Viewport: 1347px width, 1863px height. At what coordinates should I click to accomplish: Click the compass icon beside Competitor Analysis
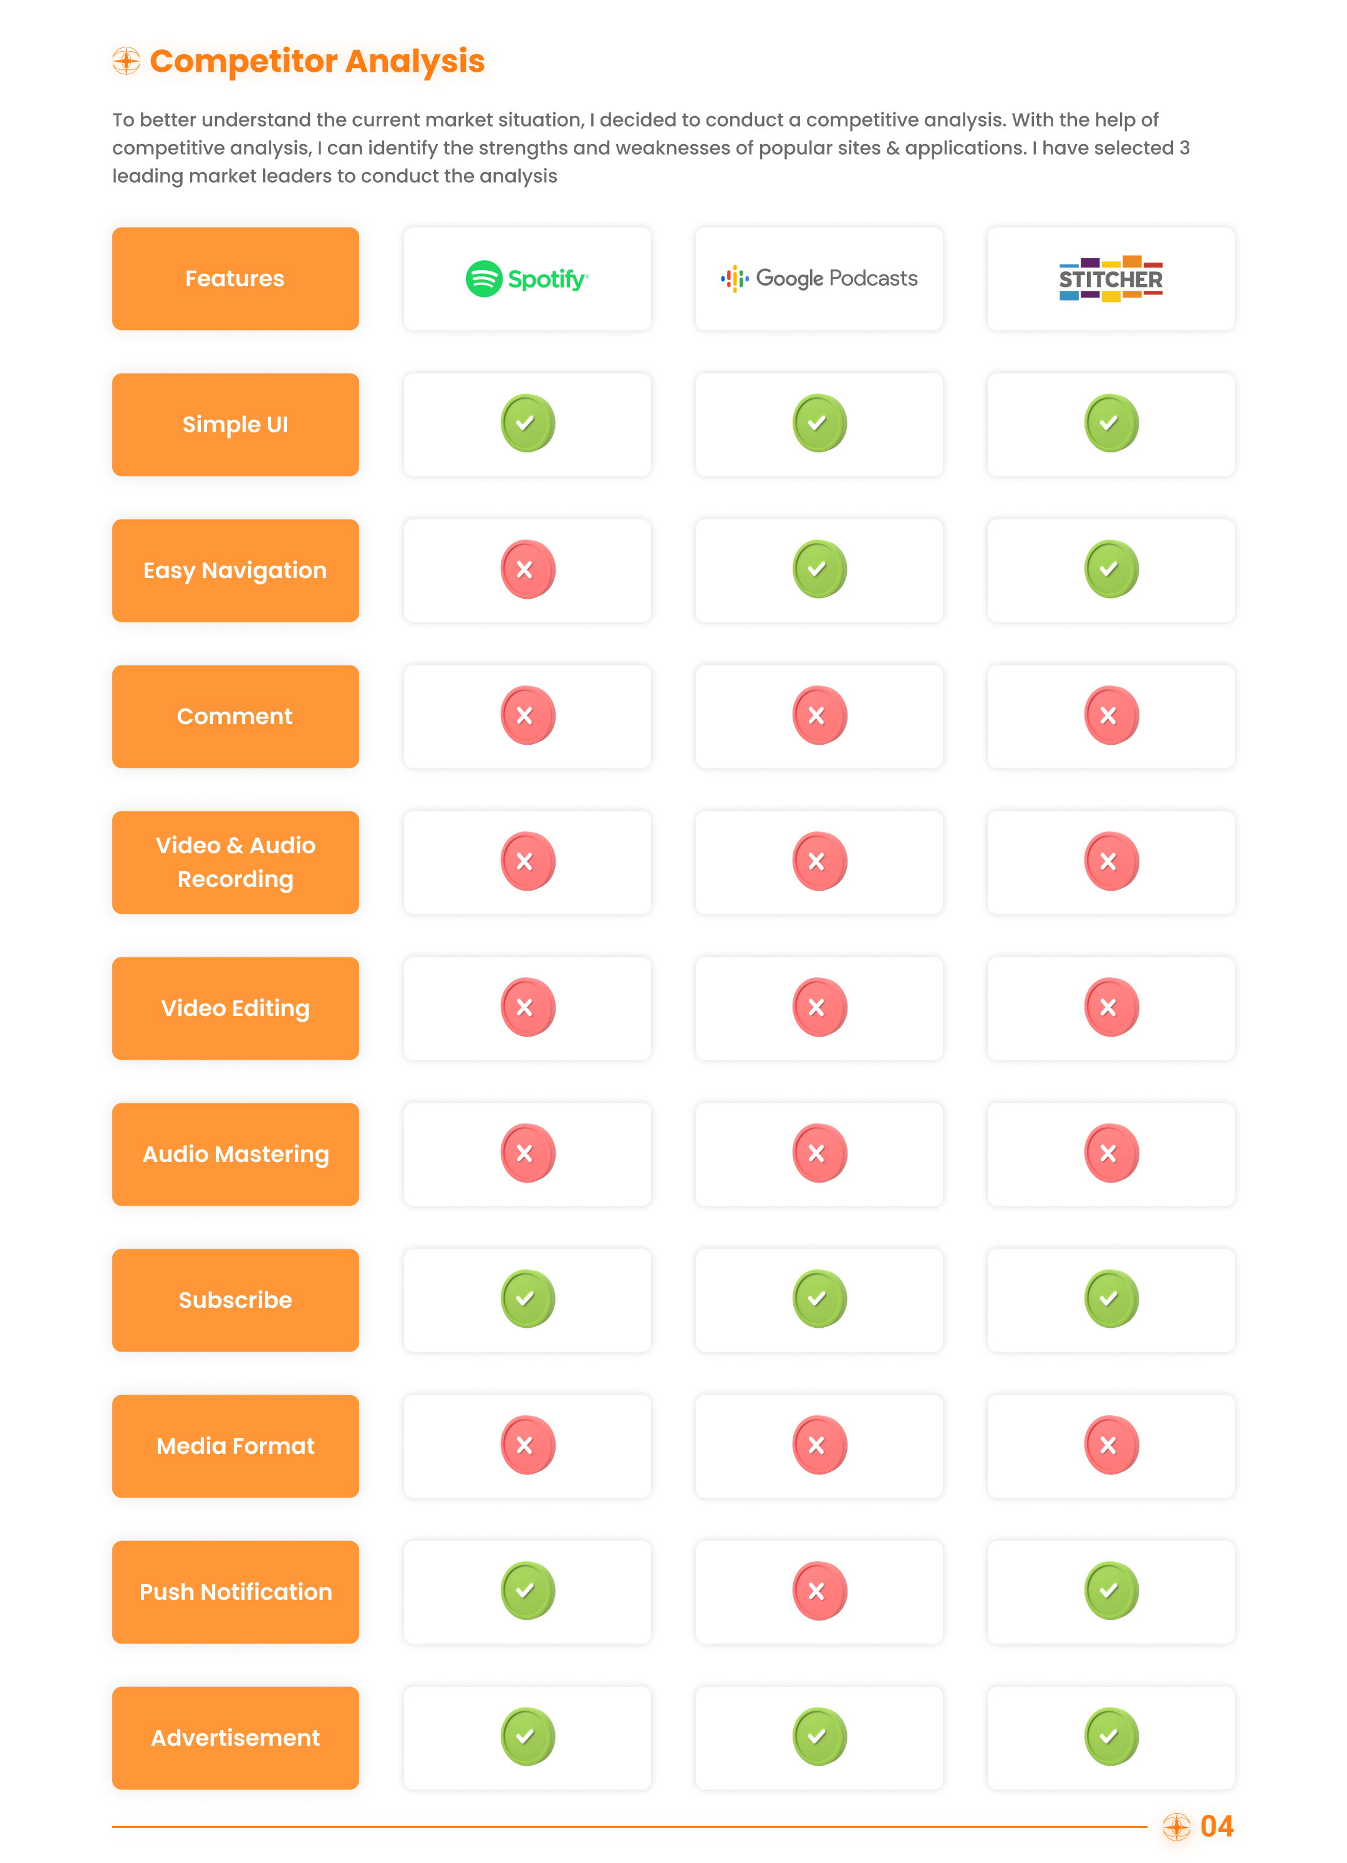point(127,60)
